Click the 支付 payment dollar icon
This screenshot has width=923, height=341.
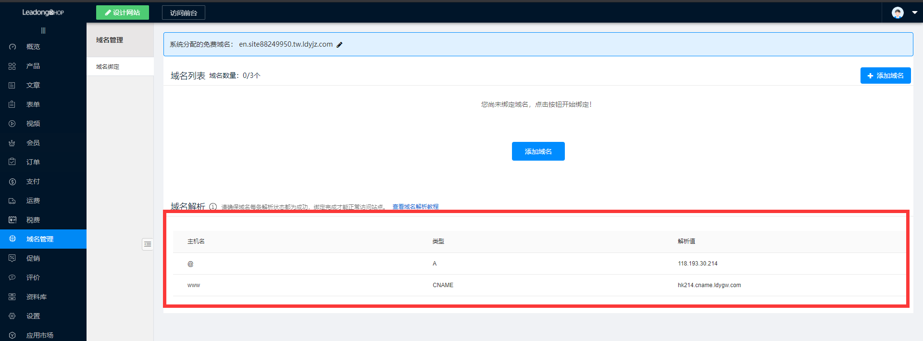[x=12, y=181]
